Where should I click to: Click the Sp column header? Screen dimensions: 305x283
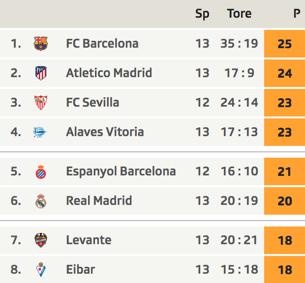(x=202, y=14)
